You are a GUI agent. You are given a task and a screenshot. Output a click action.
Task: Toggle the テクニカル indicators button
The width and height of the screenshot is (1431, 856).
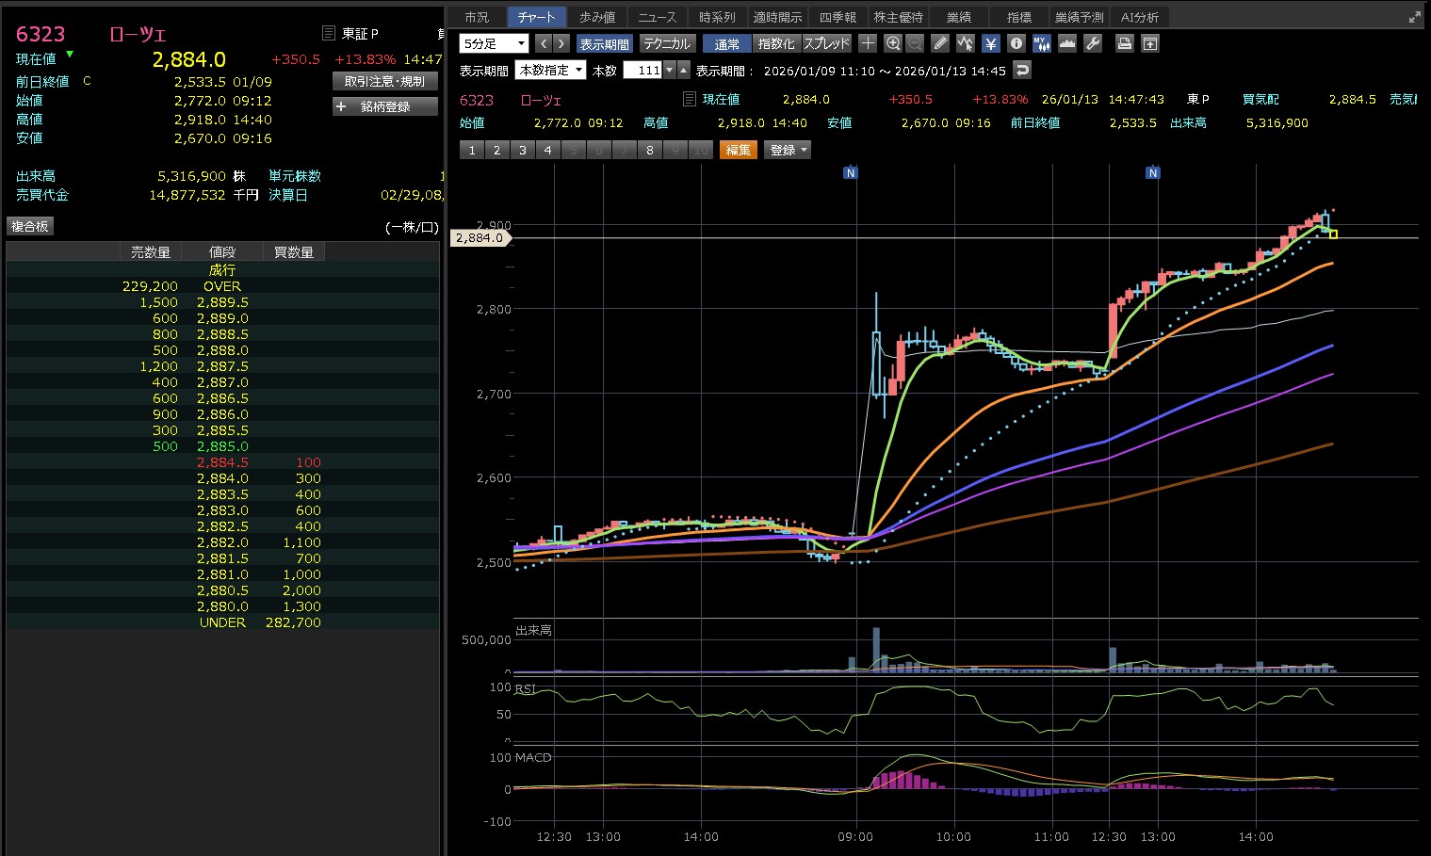(667, 44)
